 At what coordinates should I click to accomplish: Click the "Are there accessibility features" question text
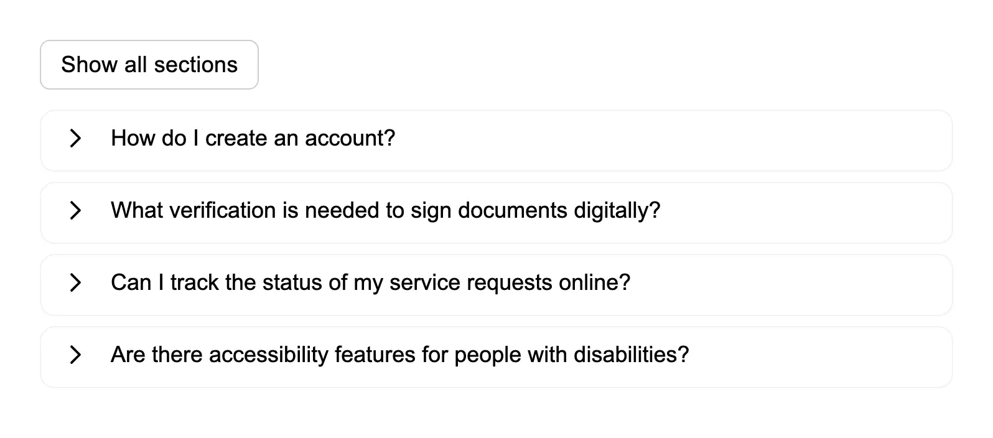[399, 355]
